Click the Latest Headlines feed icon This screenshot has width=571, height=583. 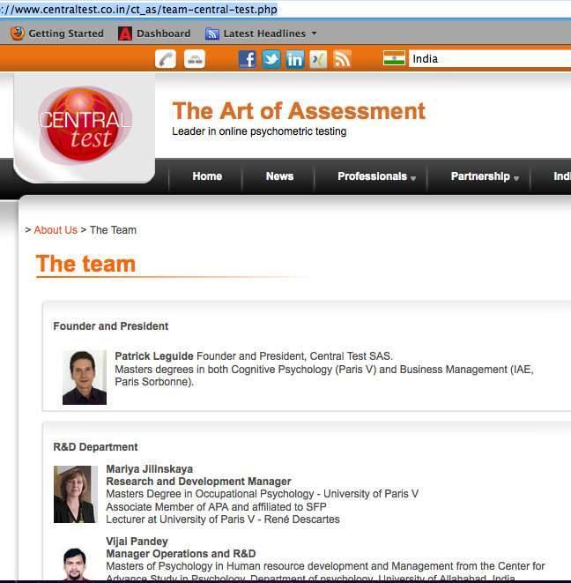tap(212, 34)
